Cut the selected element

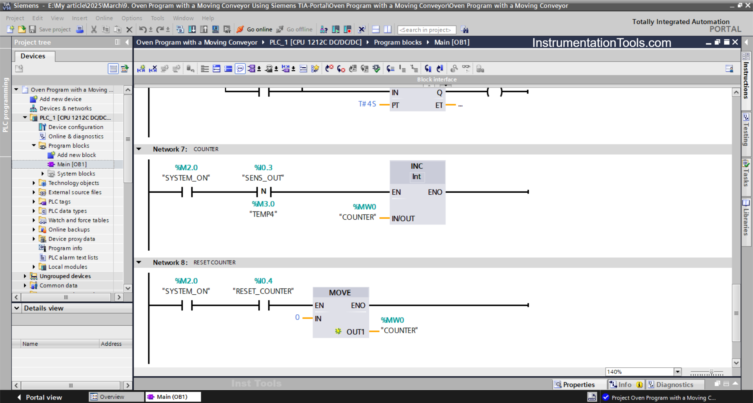point(93,29)
